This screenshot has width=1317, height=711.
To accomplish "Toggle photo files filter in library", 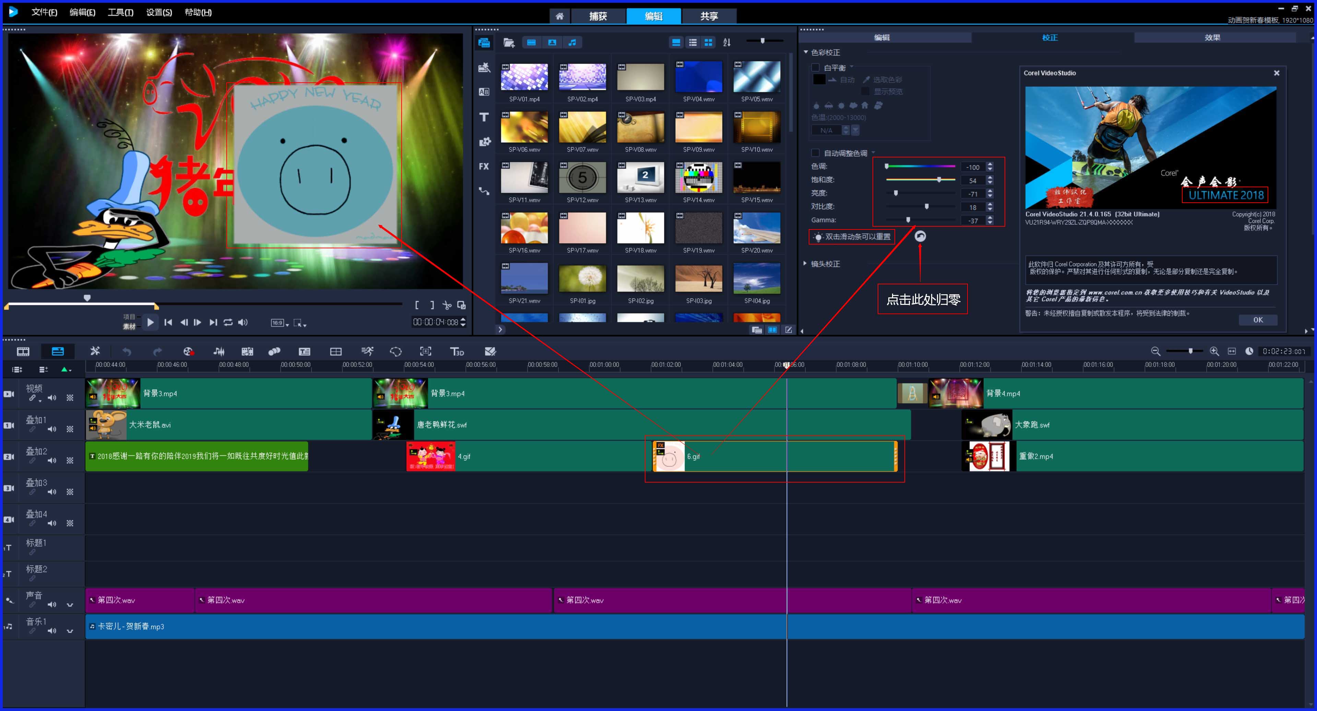I will 552,43.
